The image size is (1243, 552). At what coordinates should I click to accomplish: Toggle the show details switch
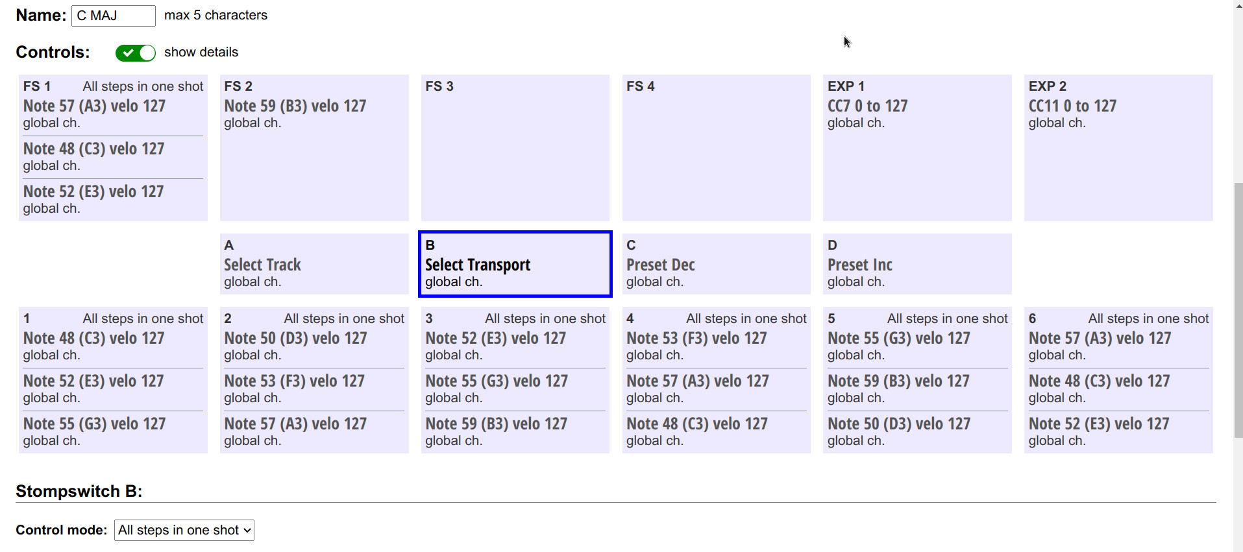point(136,53)
